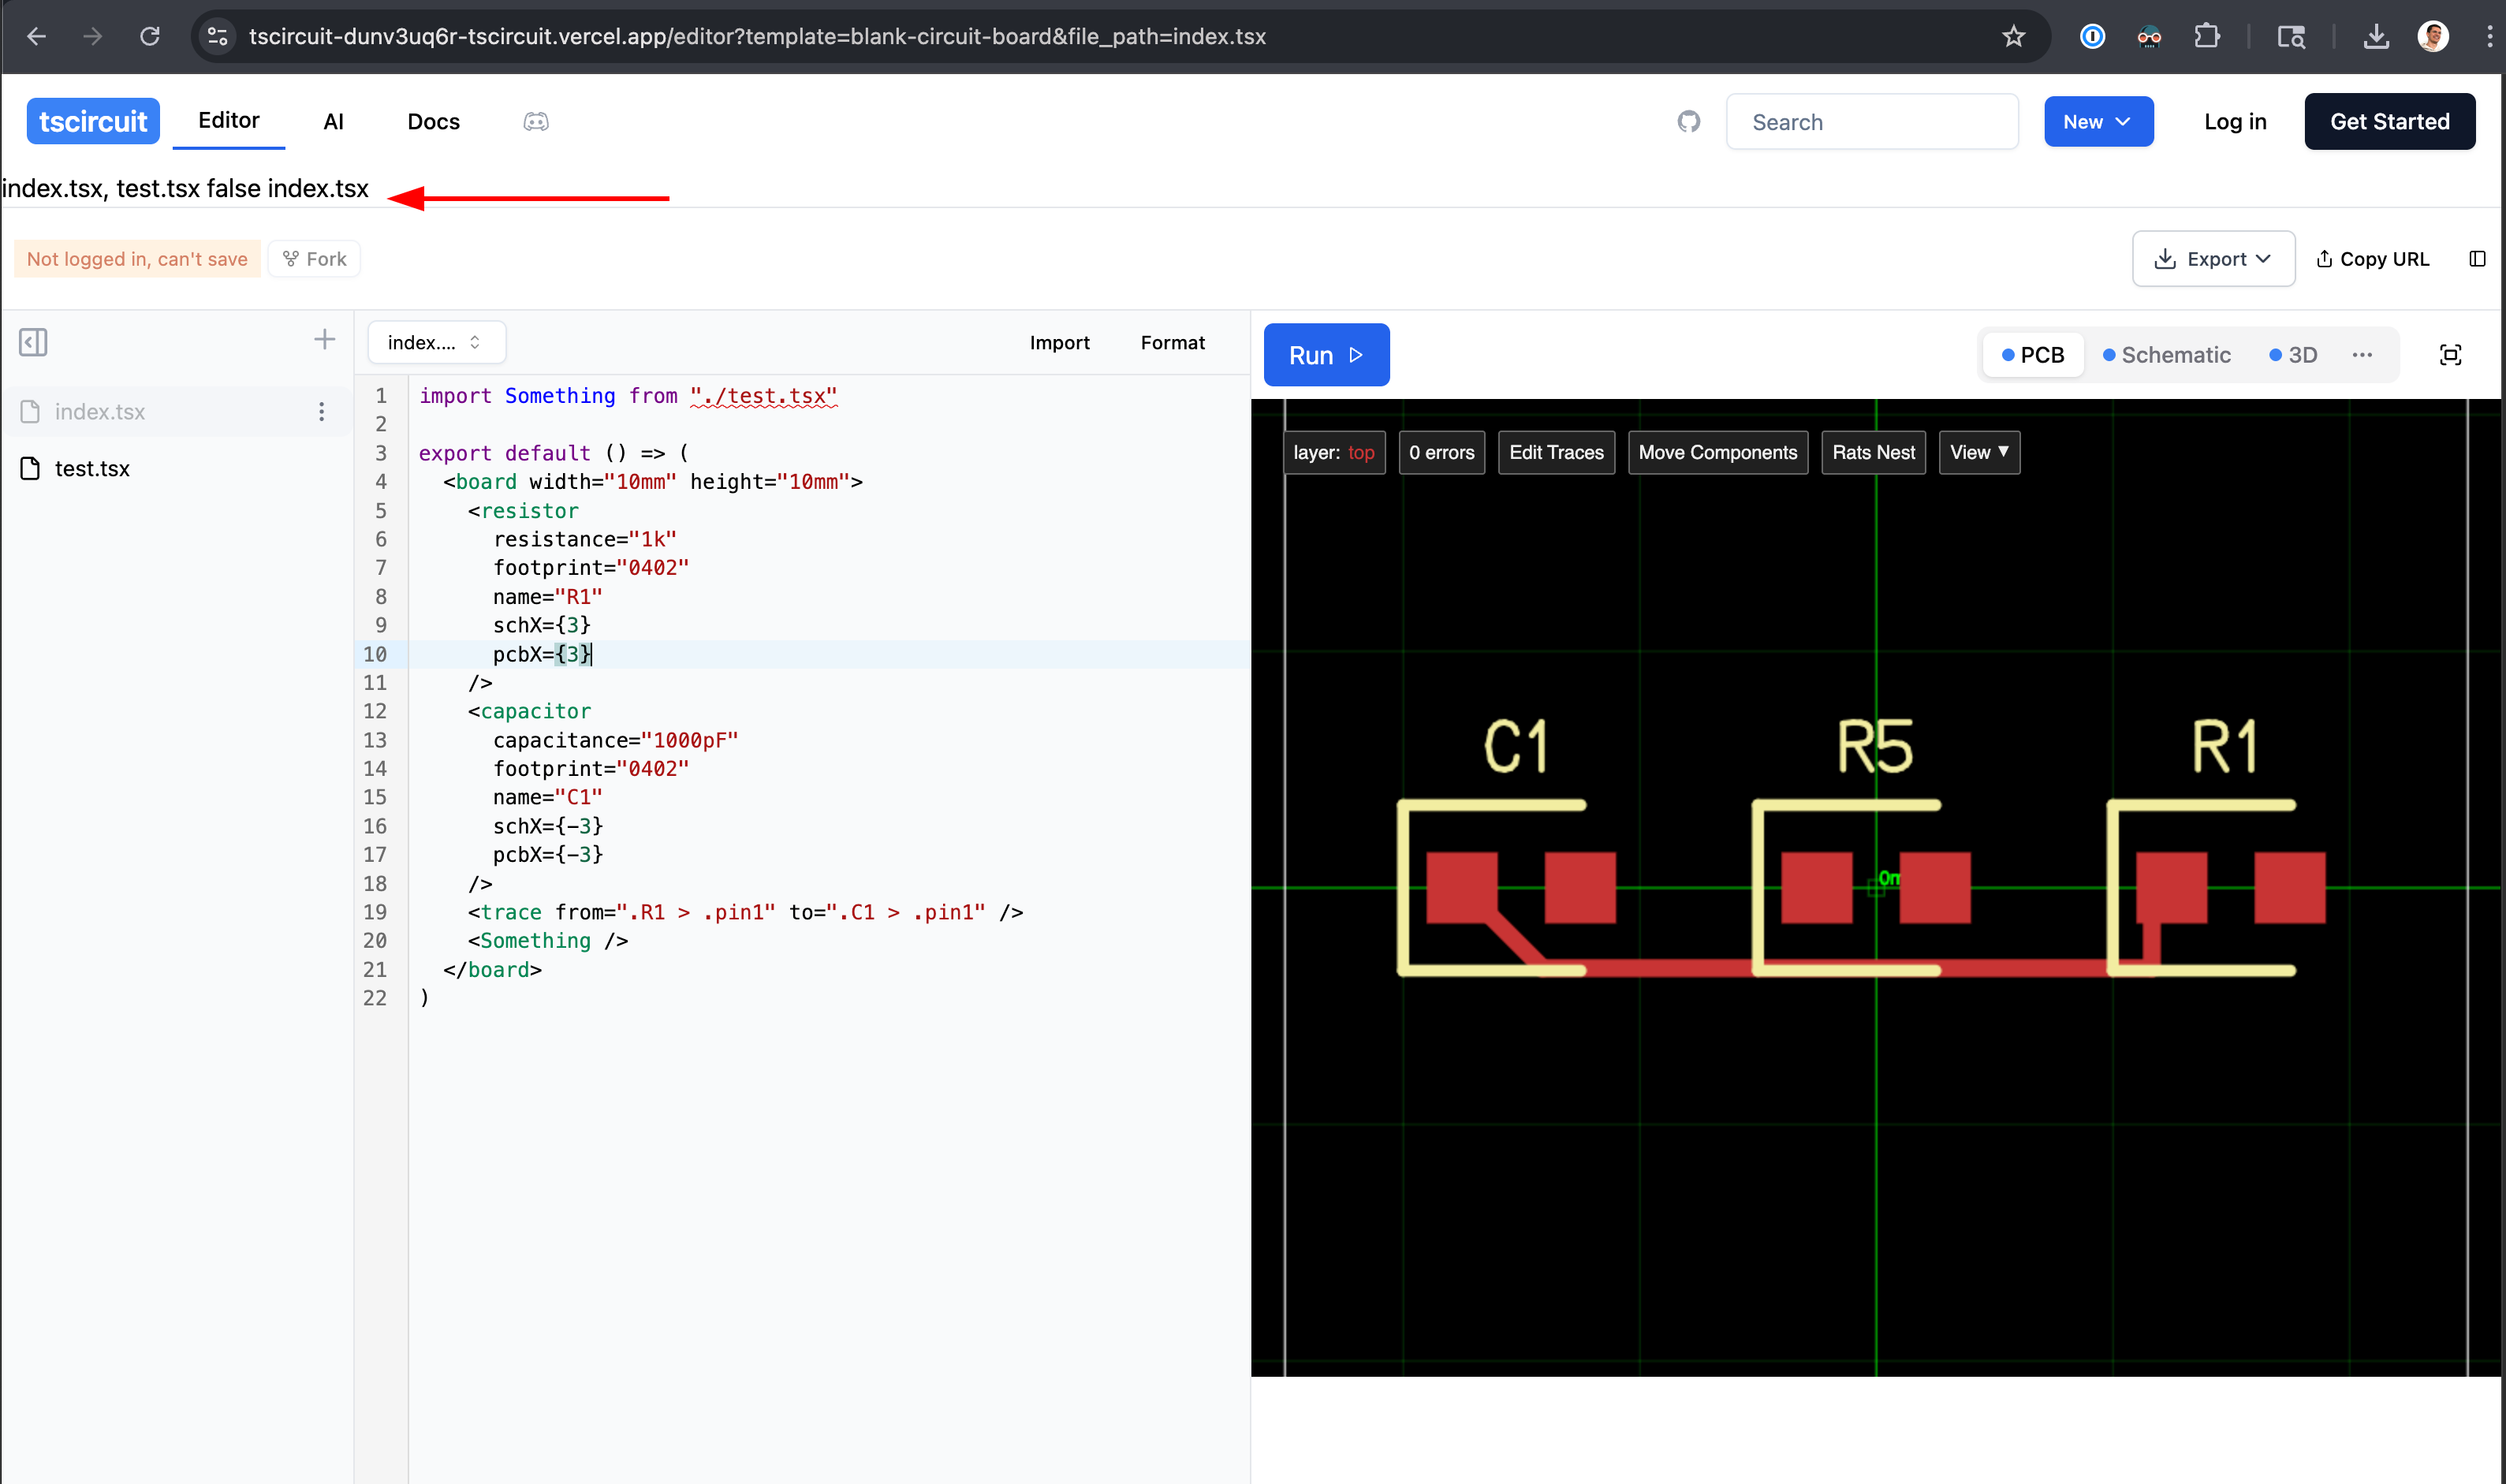Toggle the side panel layout icon
The height and width of the screenshot is (1484, 2506).
2476,259
